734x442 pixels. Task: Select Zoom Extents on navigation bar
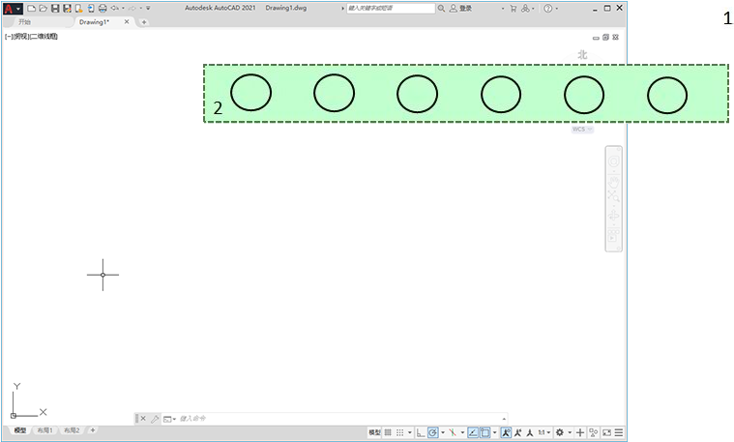click(614, 196)
